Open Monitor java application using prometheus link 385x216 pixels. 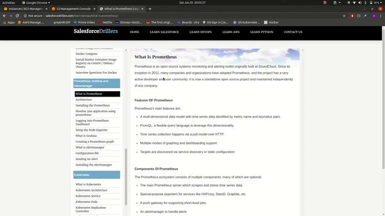click(x=96, y=113)
